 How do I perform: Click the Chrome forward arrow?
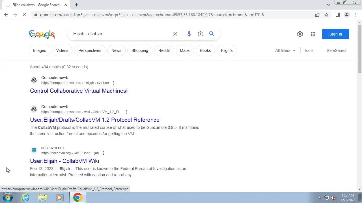click(x=15, y=15)
